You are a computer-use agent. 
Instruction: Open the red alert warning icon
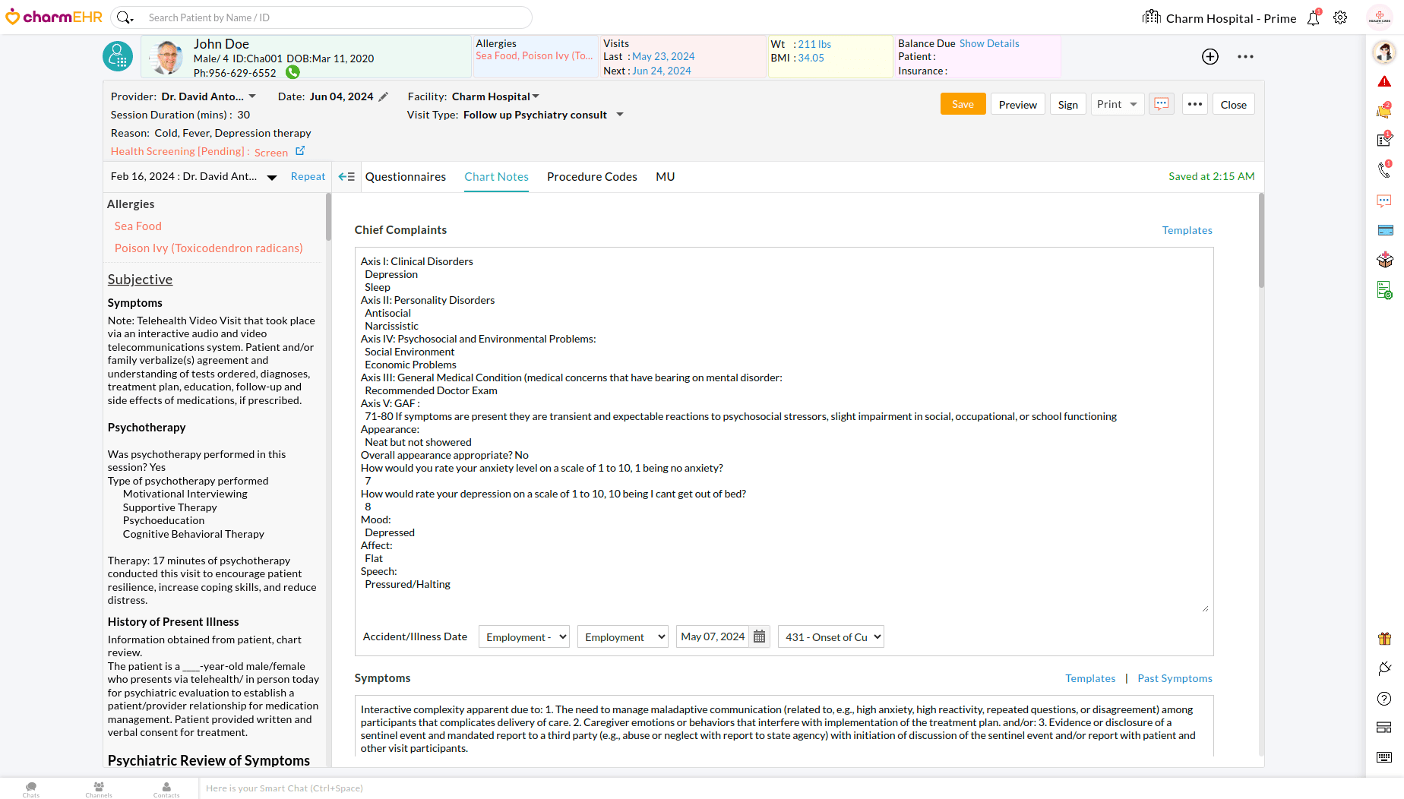(x=1384, y=82)
